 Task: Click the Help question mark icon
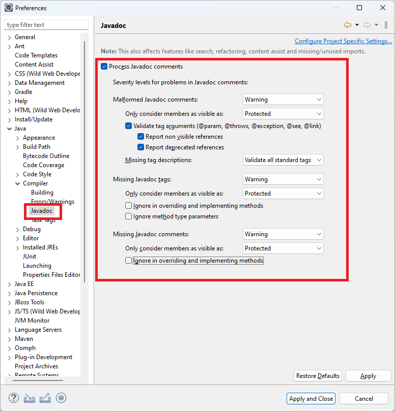(x=14, y=398)
